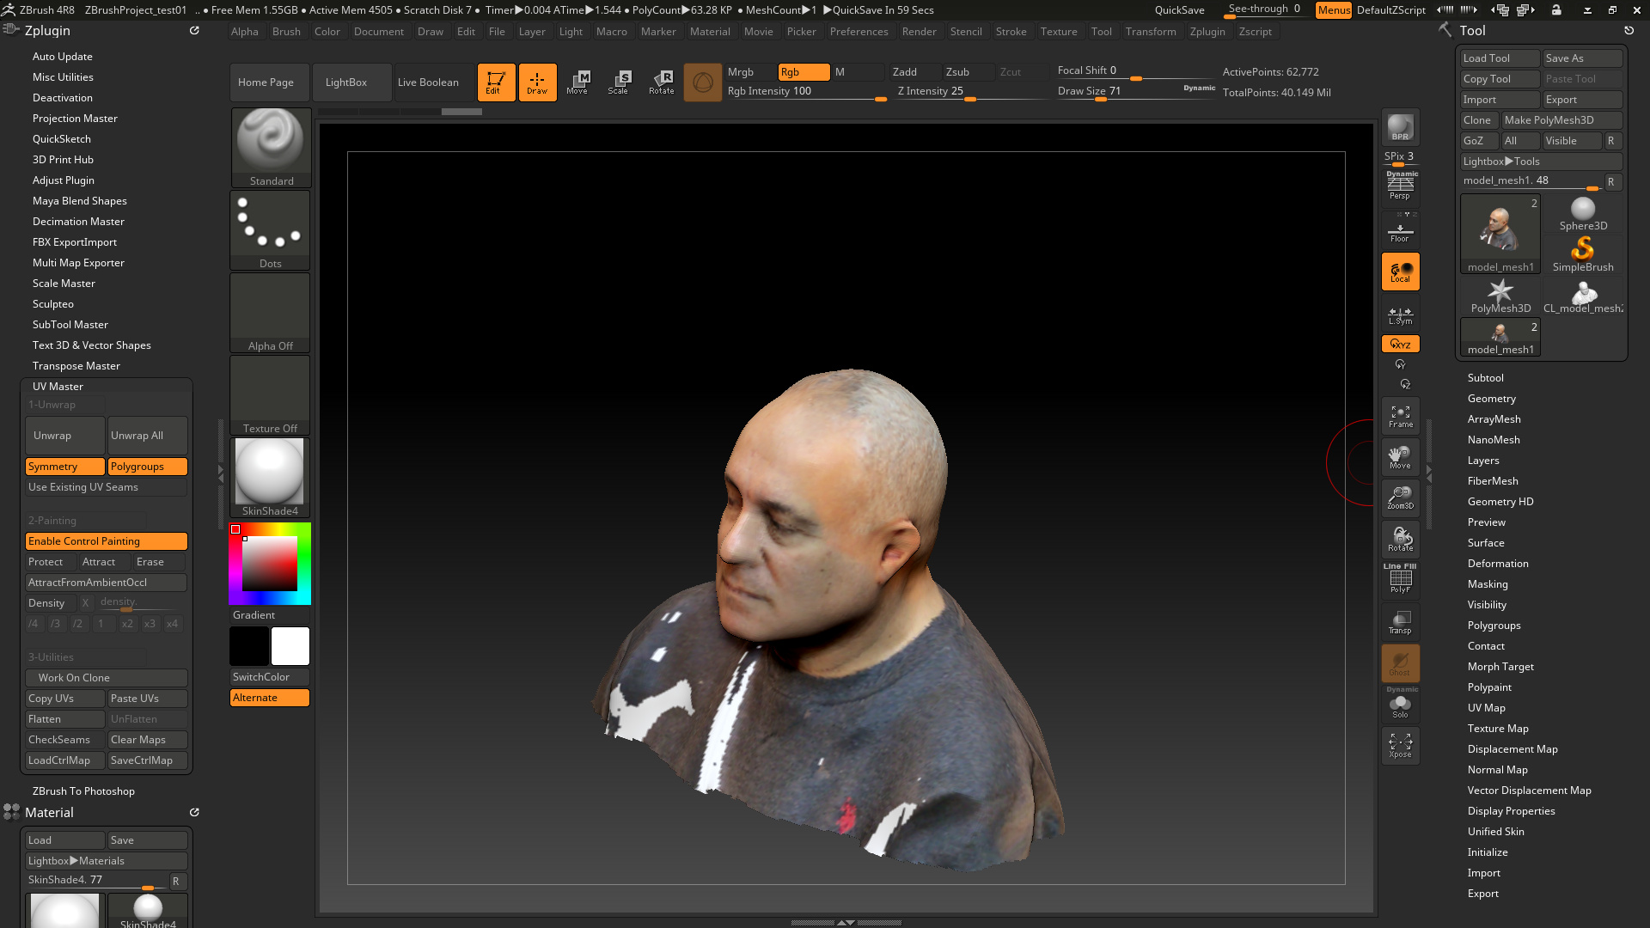Click Make PolyMesh3D button
This screenshot has width=1650, height=928.
[x=1561, y=120]
